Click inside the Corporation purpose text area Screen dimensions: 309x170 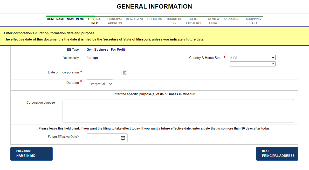tap(178, 111)
